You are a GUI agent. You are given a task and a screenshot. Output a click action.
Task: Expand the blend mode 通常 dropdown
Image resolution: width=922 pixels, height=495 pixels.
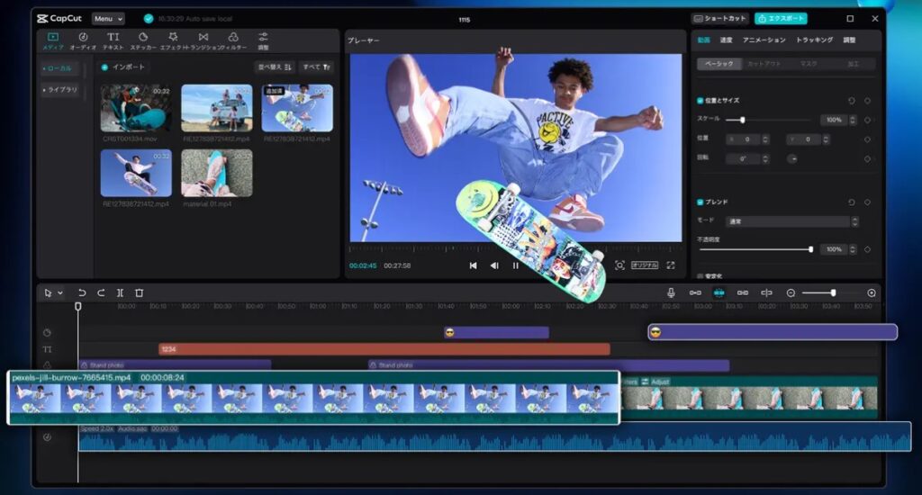(791, 221)
